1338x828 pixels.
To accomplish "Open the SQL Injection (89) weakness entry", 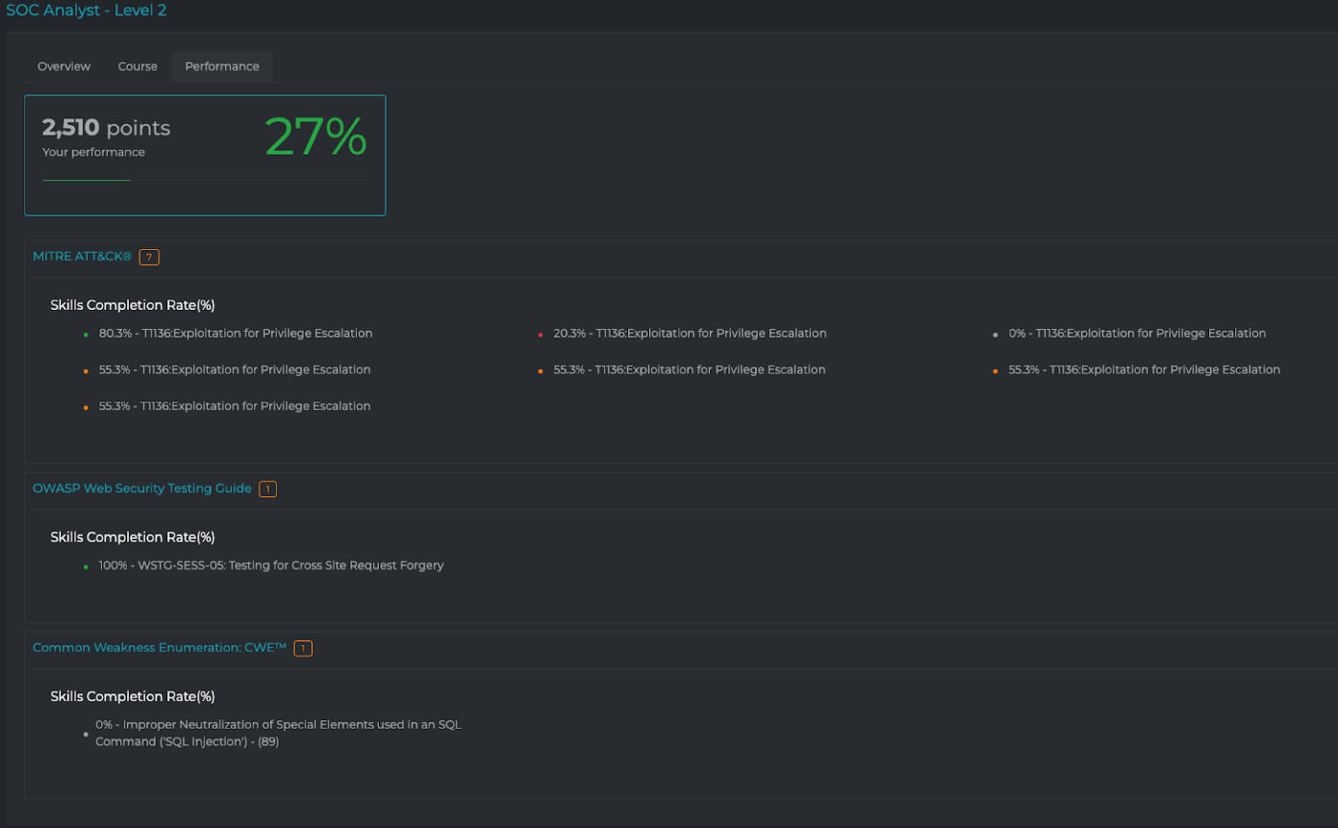I will click(x=279, y=732).
